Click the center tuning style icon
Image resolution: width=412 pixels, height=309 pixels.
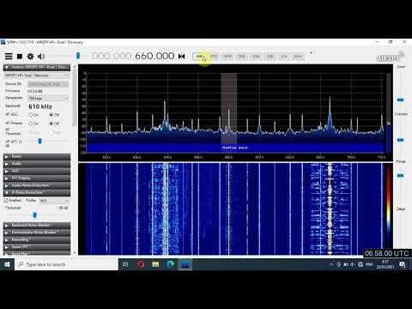tap(181, 57)
